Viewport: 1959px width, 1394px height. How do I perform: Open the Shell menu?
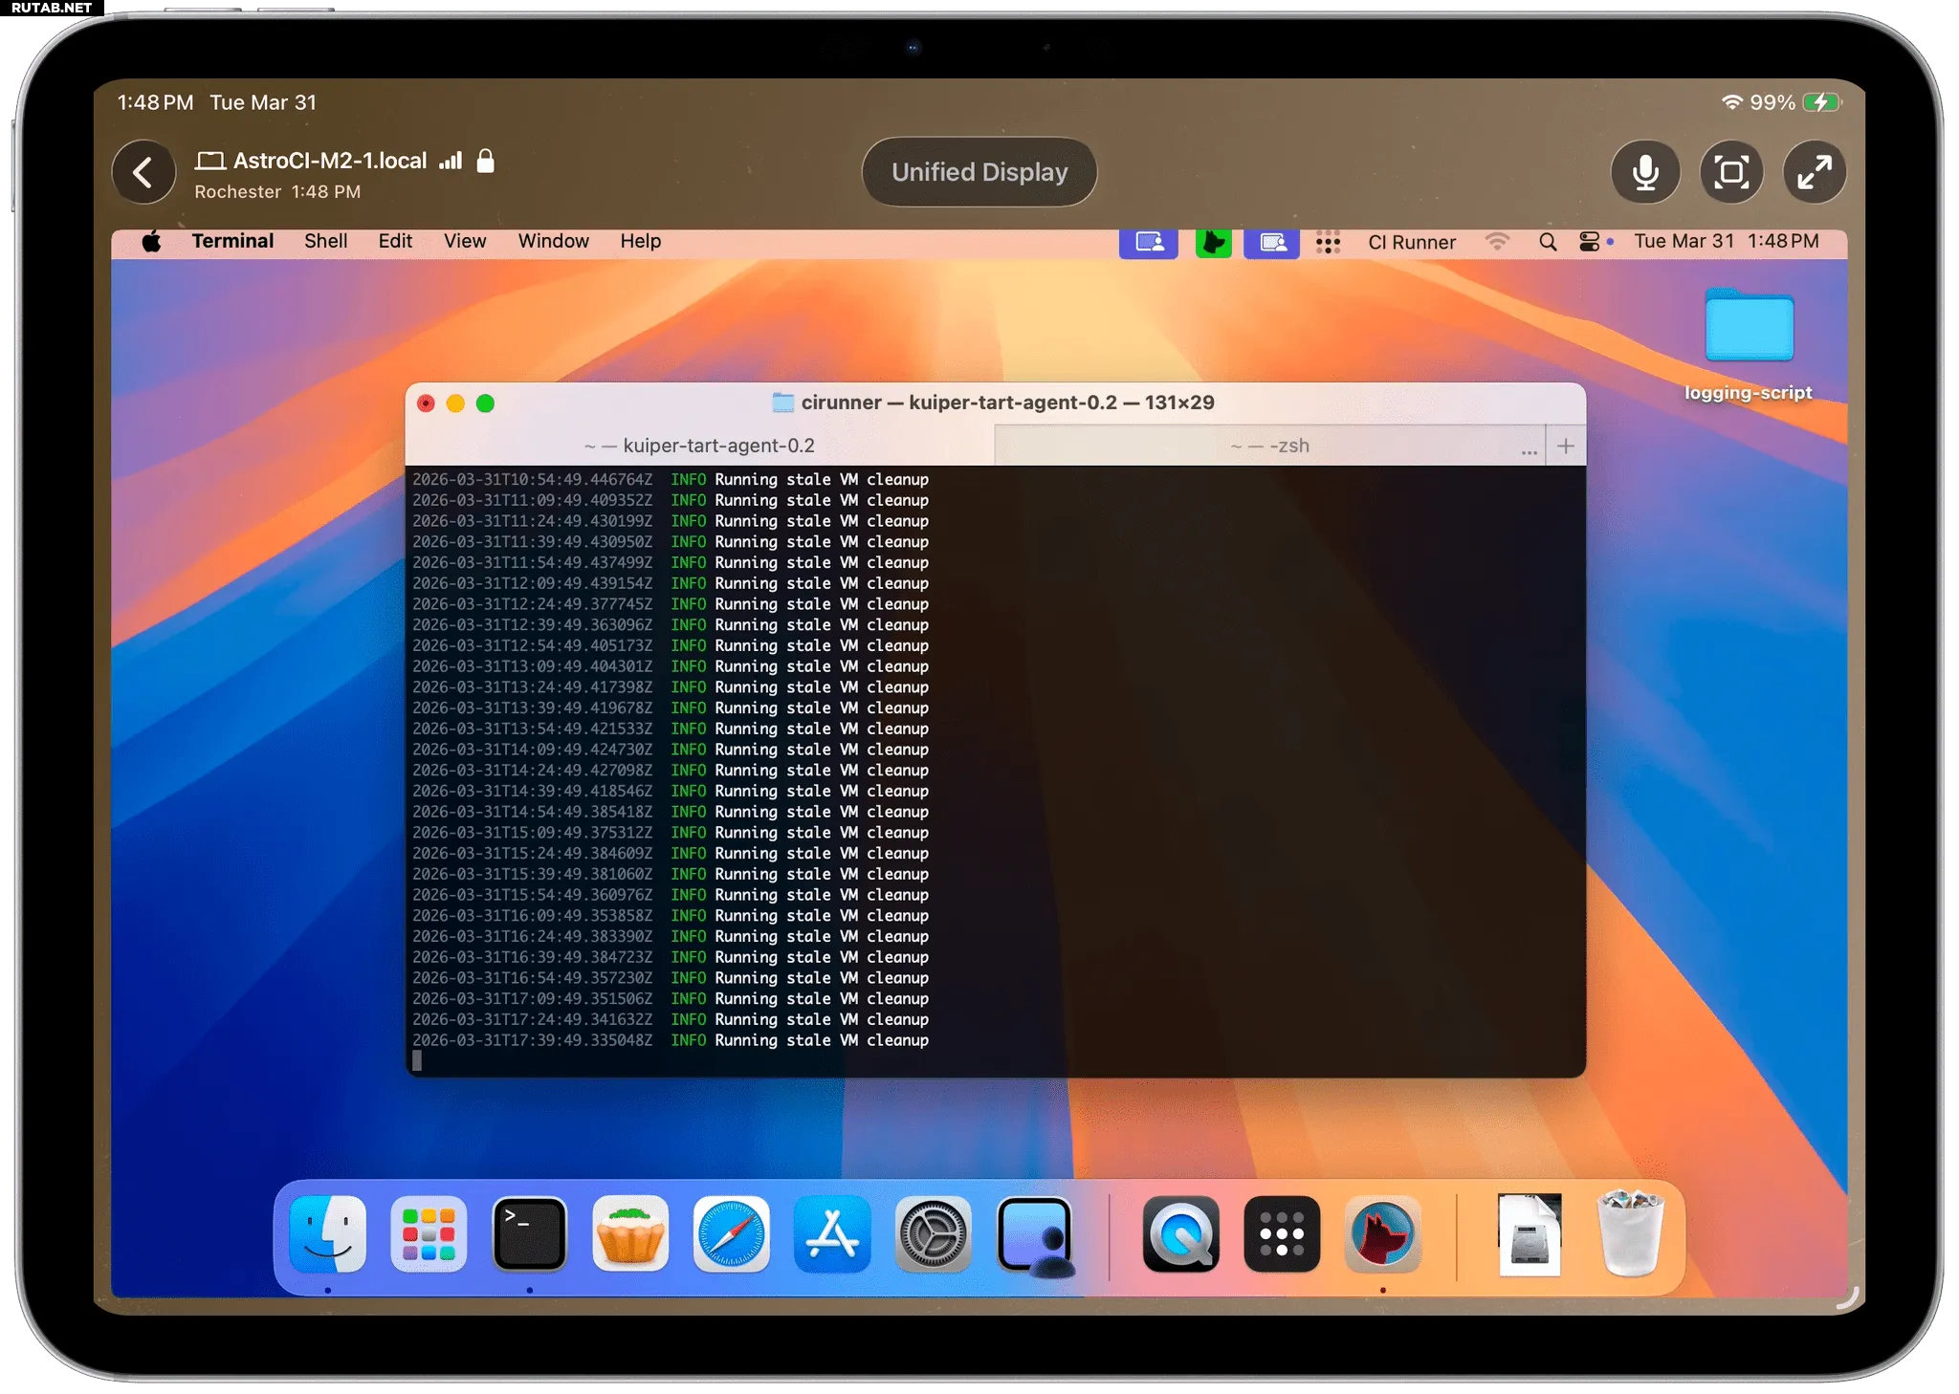click(325, 241)
